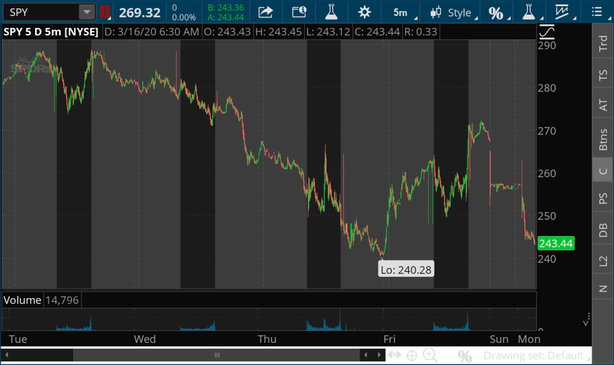
Task: Click the zoom magnifier icon
Action: point(430,355)
